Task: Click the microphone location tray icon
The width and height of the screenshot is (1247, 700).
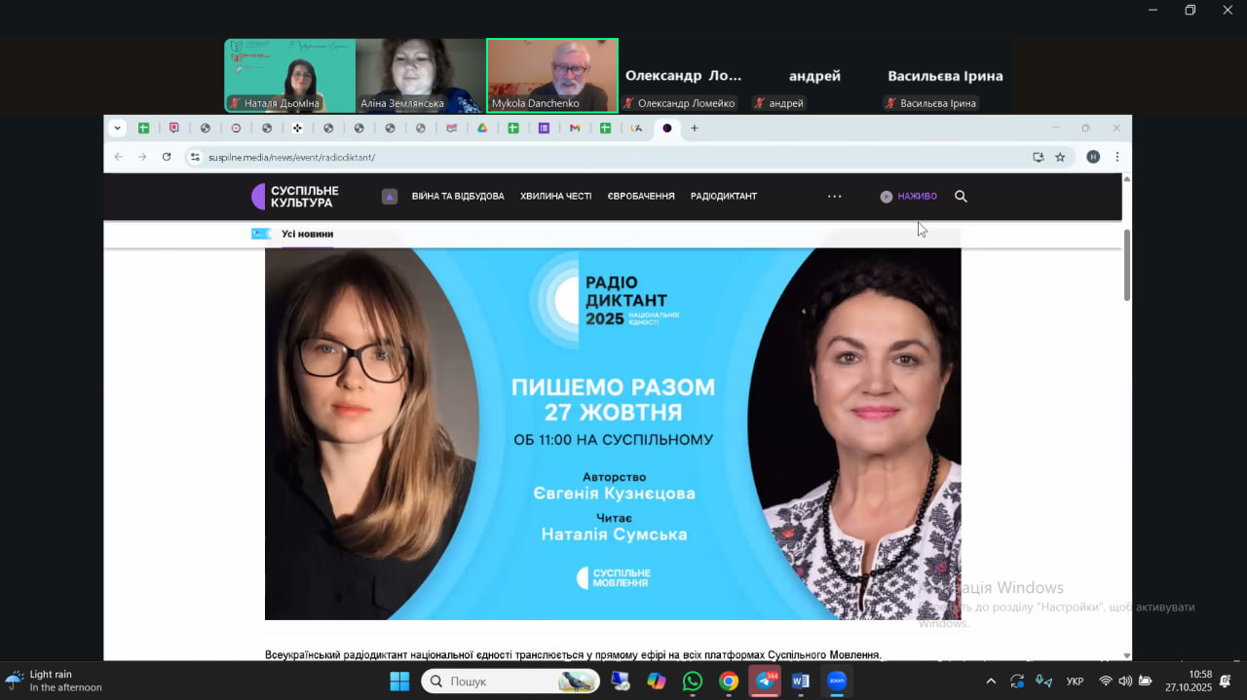Action: [1043, 682]
